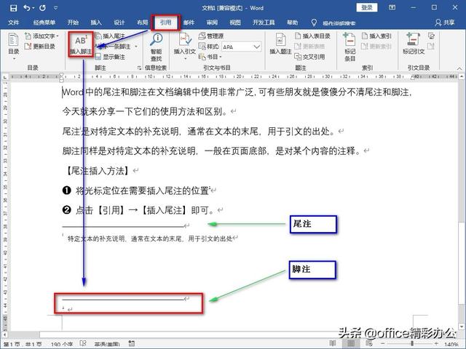Click 插入尾注 in the ribbon
Image resolution: width=466 pixels, height=349 pixels.
pyautogui.click(x=111, y=36)
